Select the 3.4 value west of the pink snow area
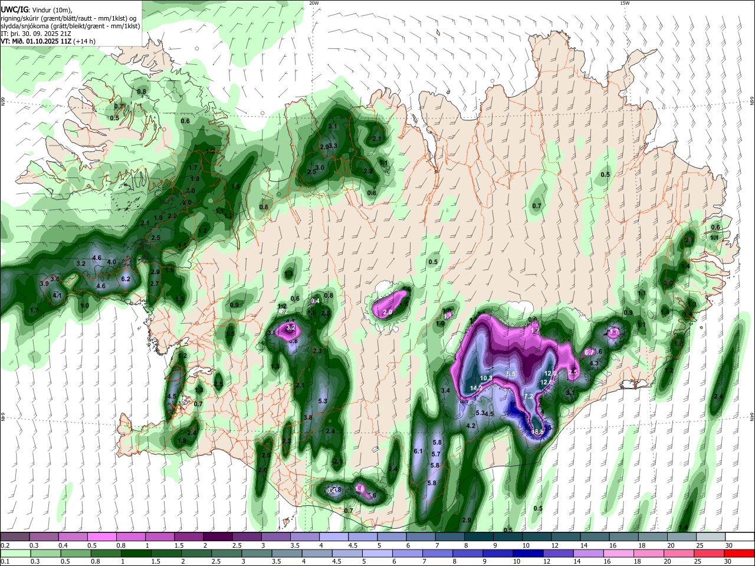Image resolution: width=755 pixels, height=566 pixels. click(x=445, y=390)
